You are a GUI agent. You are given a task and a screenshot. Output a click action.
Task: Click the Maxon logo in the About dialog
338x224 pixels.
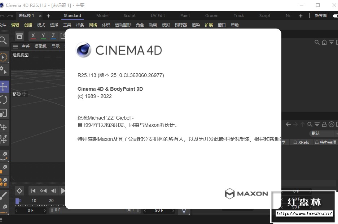coord(246,194)
